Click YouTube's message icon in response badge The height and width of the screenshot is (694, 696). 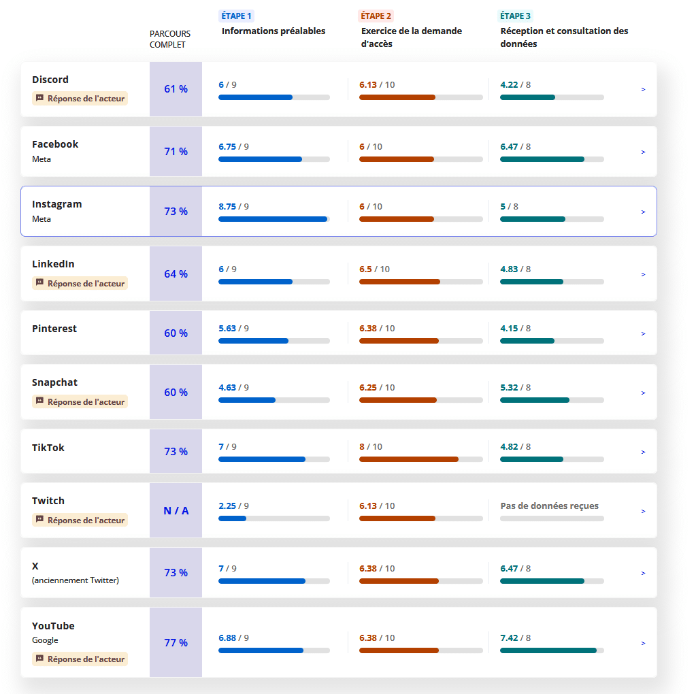pyautogui.click(x=39, y=658)
